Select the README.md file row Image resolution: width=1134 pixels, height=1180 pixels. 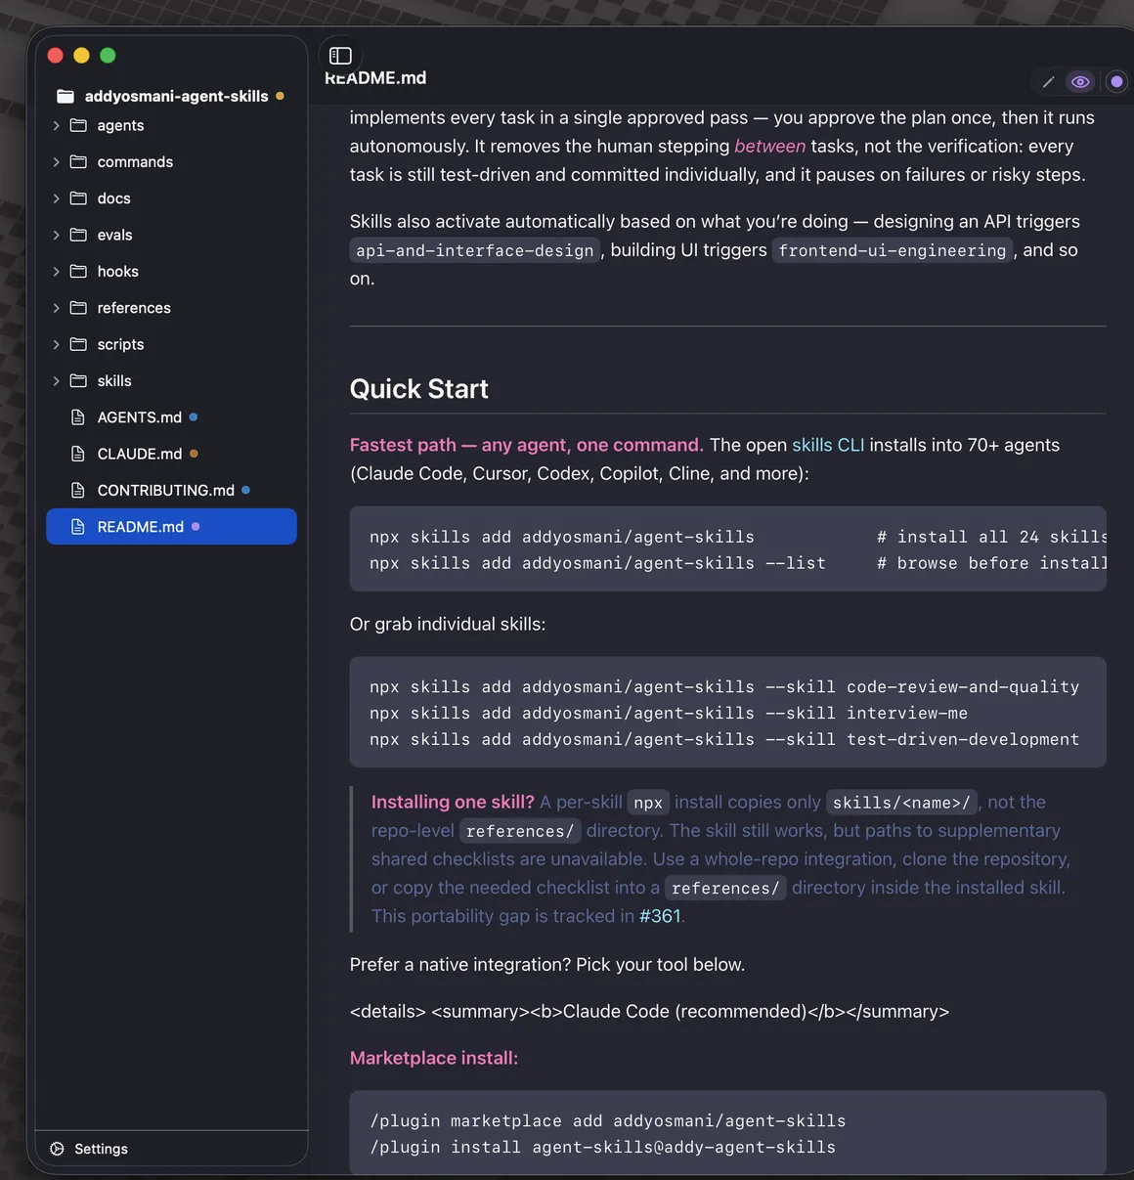pos(171,527)
